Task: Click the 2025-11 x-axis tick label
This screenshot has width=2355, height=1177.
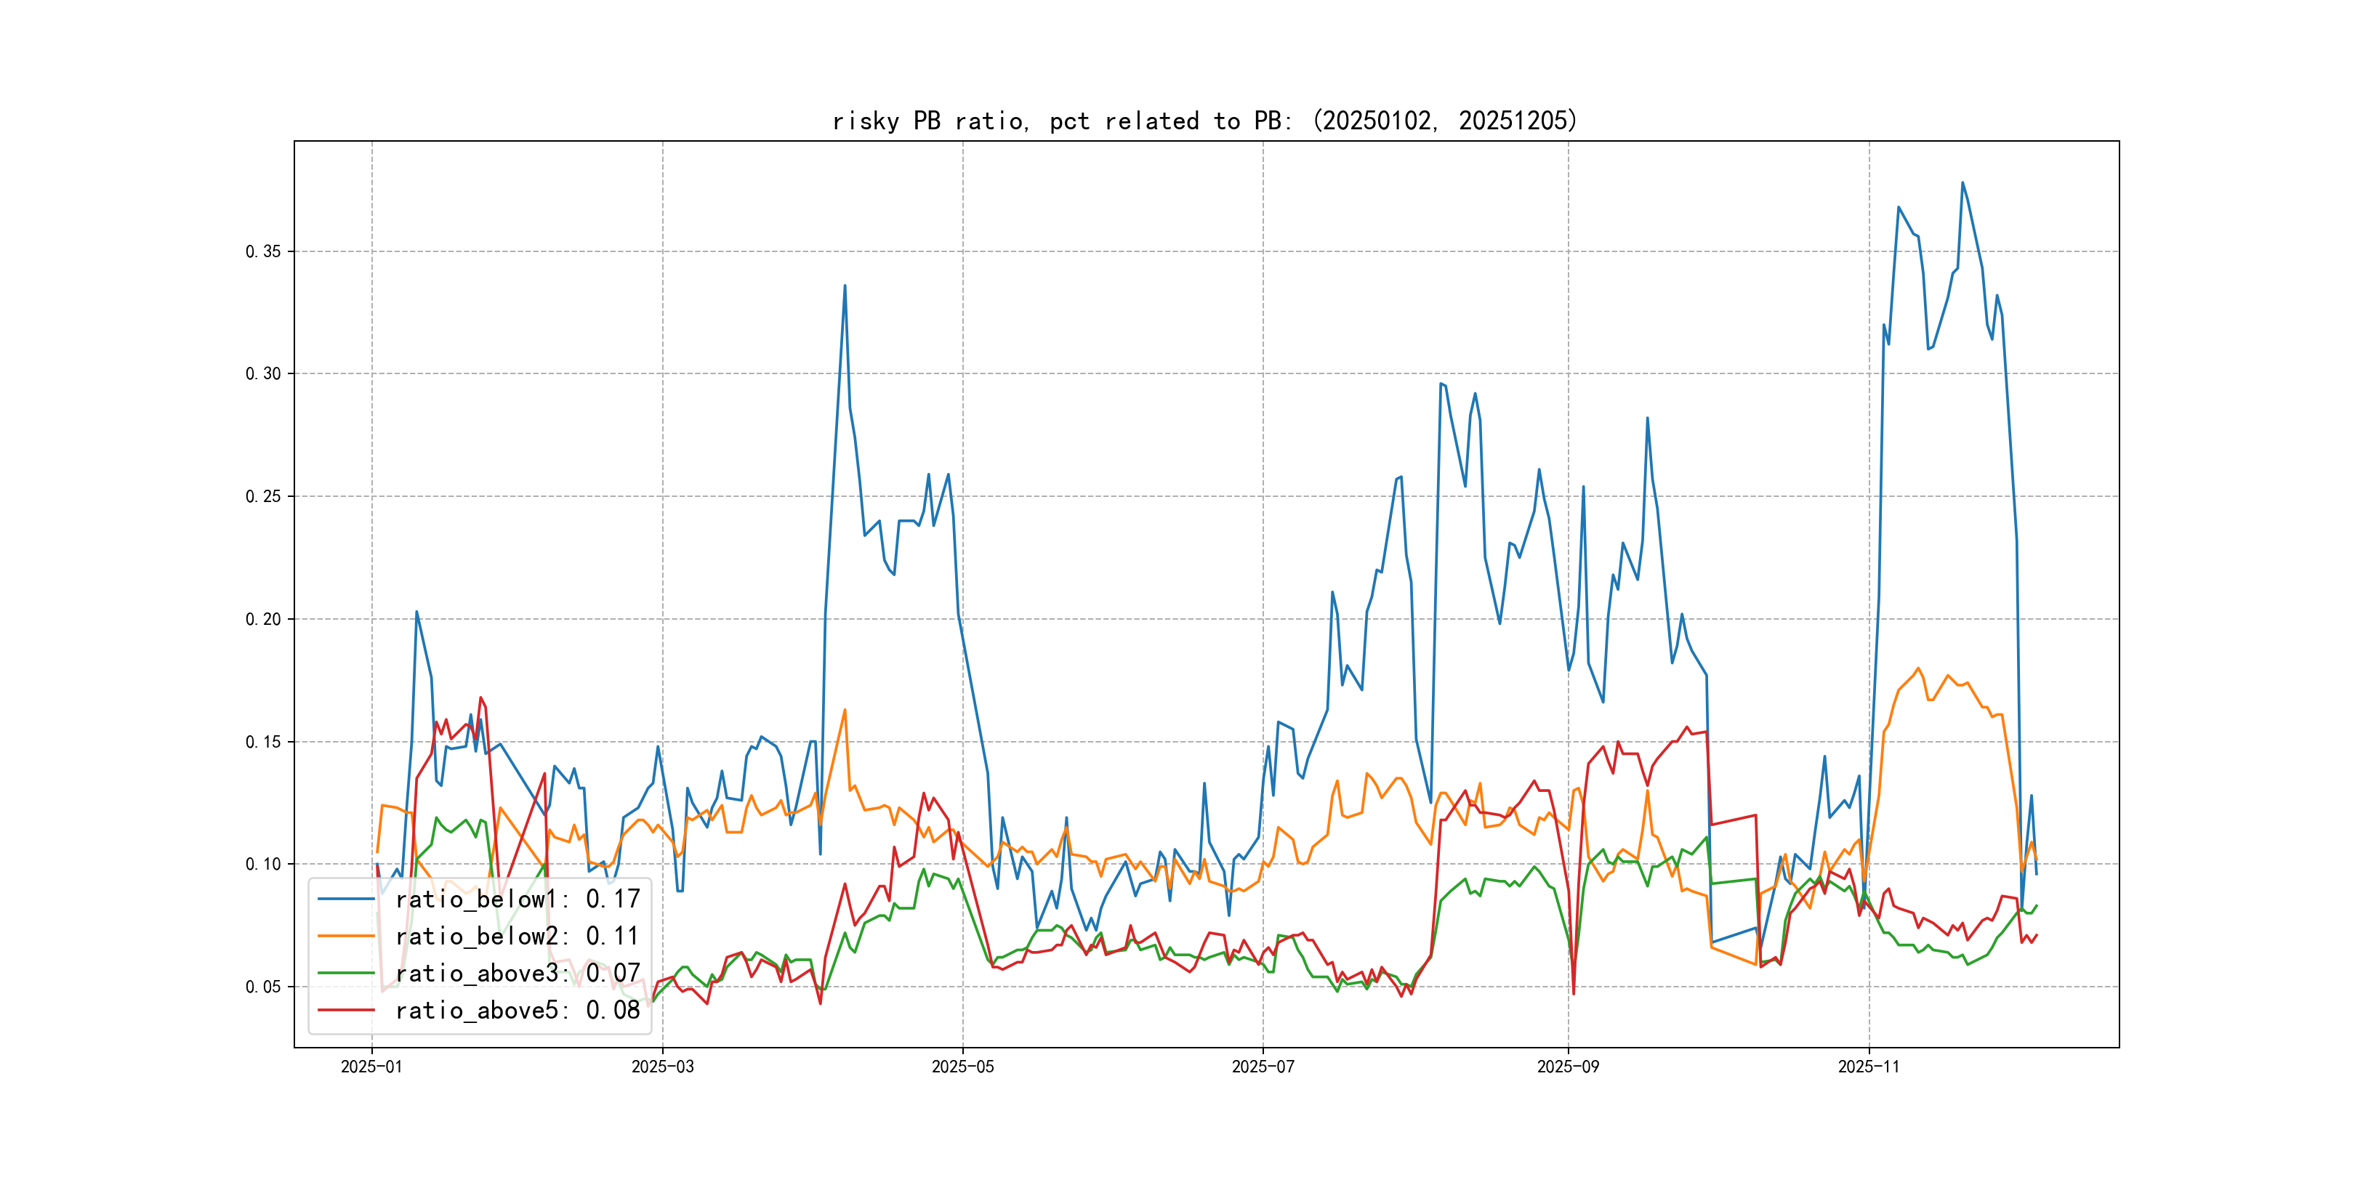Action: pyautogui.click(x=1868, y=1067)
